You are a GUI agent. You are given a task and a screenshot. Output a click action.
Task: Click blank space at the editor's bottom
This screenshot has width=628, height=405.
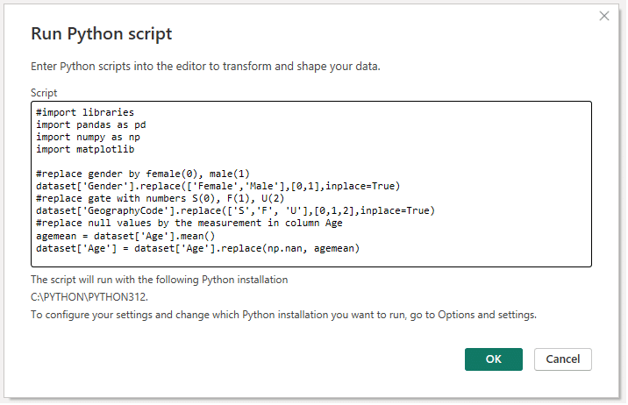click(310, 260)
